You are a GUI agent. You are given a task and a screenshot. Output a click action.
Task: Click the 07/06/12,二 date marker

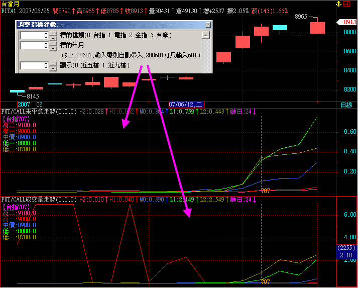click(186, 105)
